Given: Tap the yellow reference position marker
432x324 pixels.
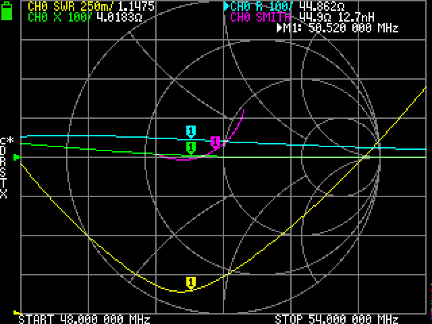Looking at the screenshot, I should click(x=17, y=313).
